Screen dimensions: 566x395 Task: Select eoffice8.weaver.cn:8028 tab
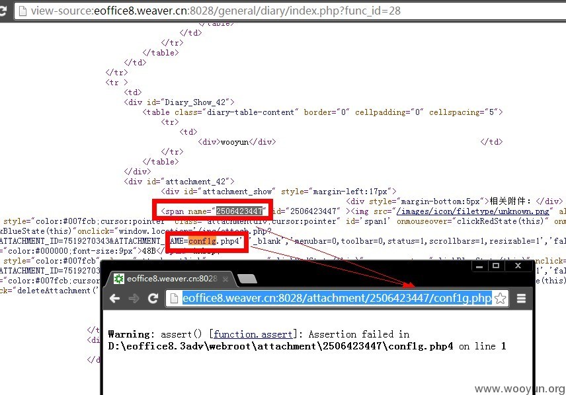171,279
